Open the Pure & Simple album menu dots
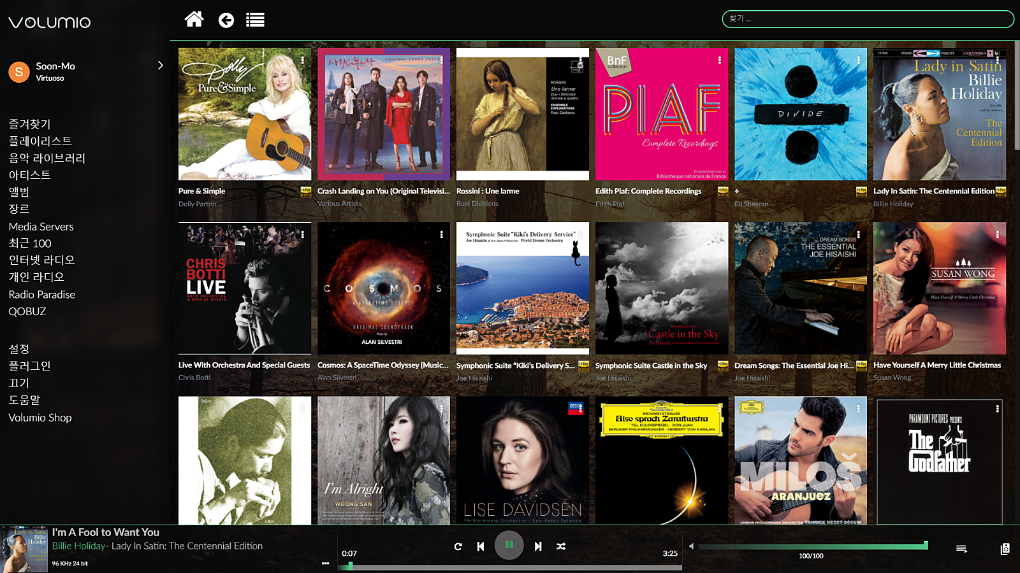The height and width of the screenshot is (573, 1020). pyautogui.click(x=302, y=60)
